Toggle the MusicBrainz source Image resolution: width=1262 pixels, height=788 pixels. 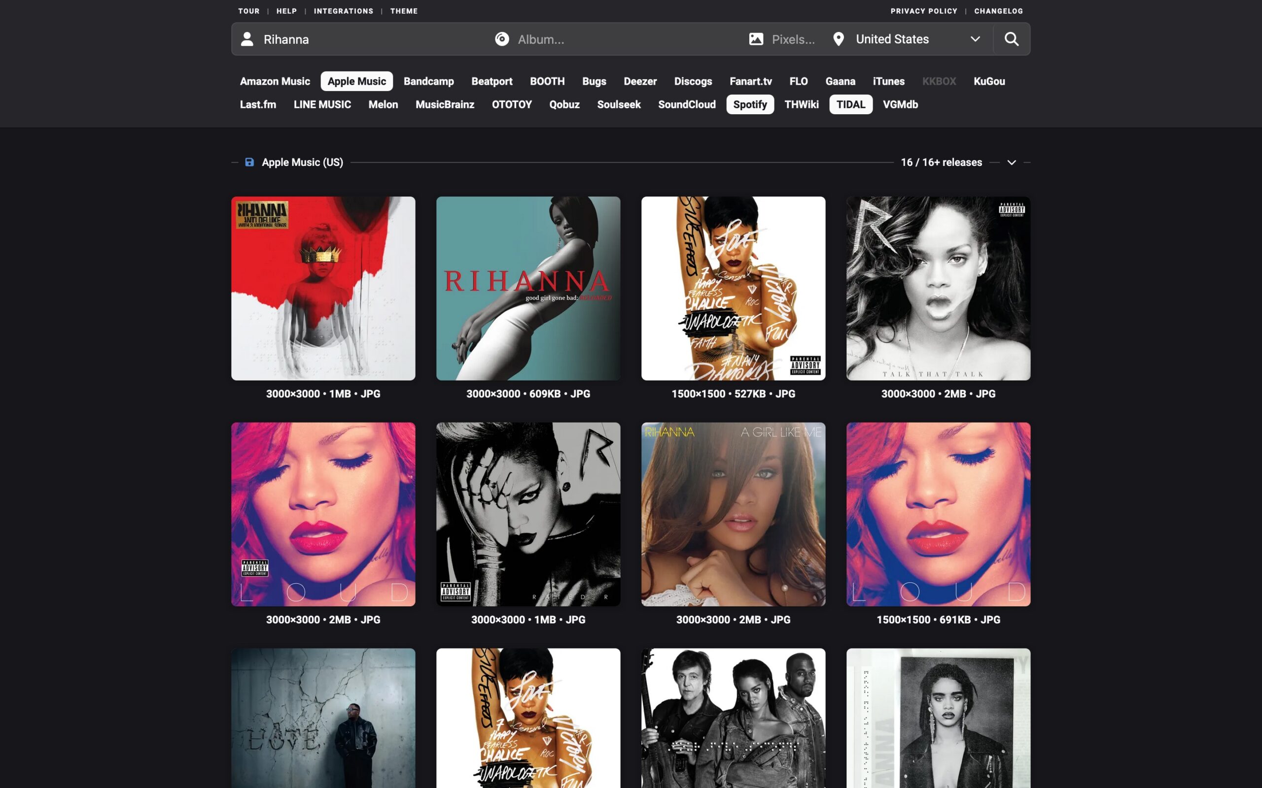point(445,104)
